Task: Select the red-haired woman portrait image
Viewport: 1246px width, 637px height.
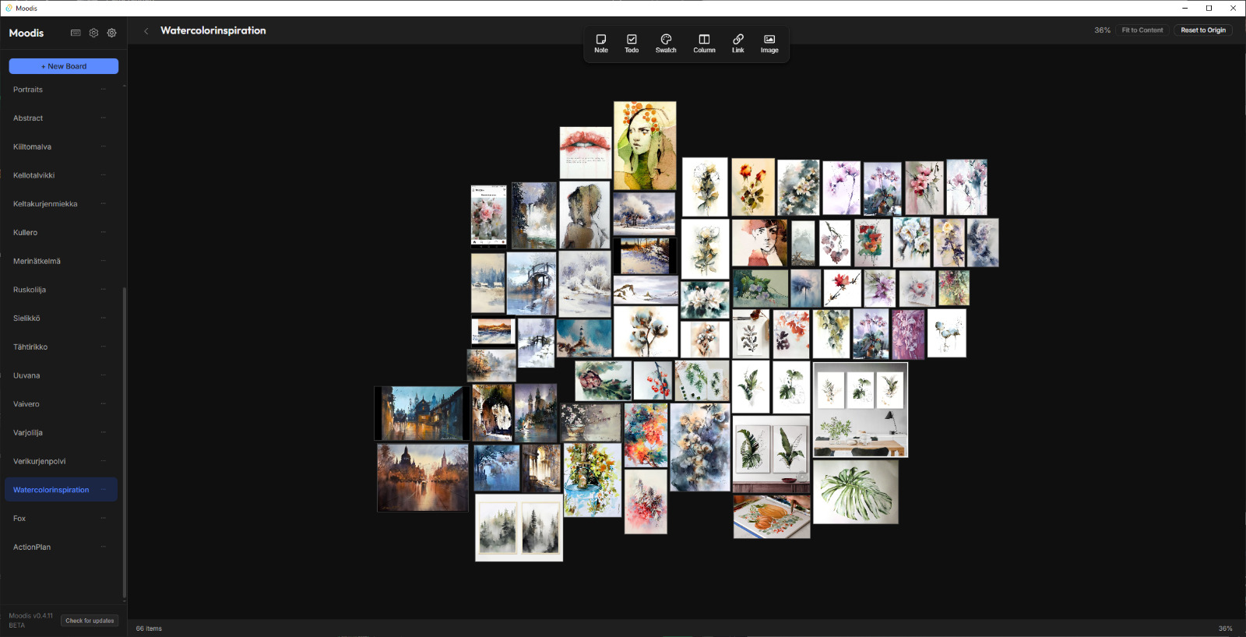Action: (x=759, y=243)
